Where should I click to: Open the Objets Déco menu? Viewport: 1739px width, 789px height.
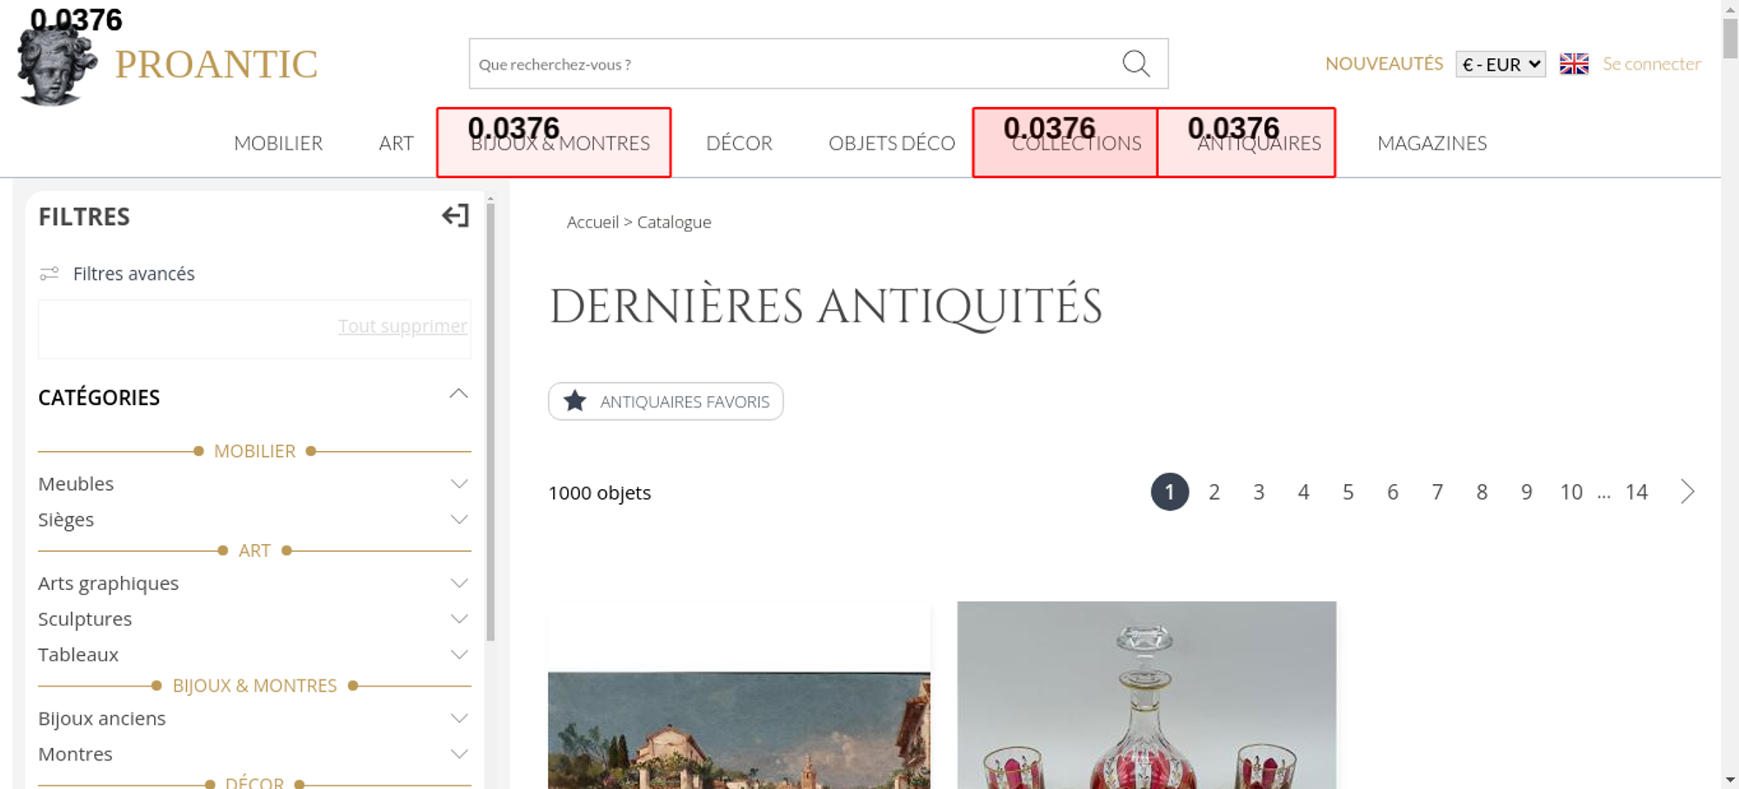(891, 143)
